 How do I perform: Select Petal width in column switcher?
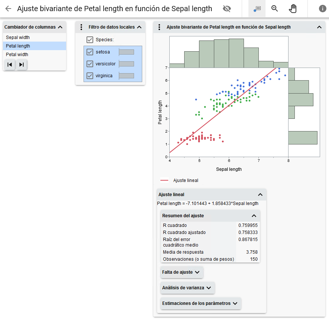(17, 55)
